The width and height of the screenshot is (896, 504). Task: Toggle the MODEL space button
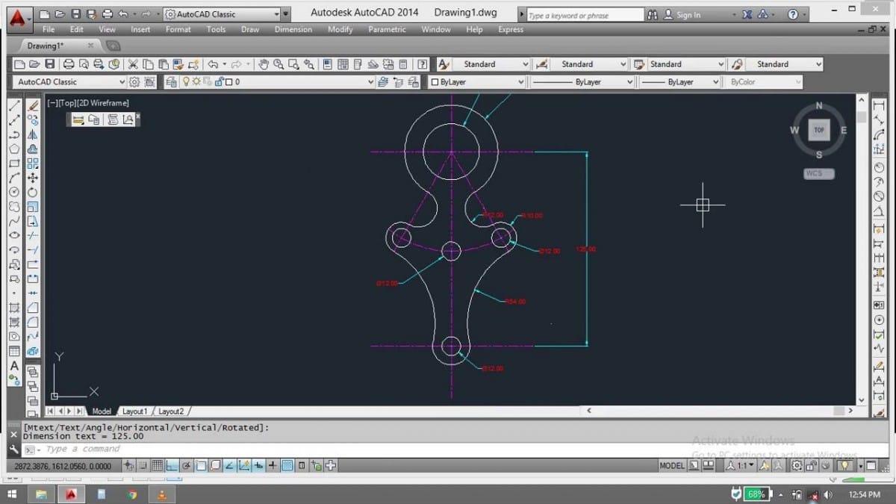[672, 466]
